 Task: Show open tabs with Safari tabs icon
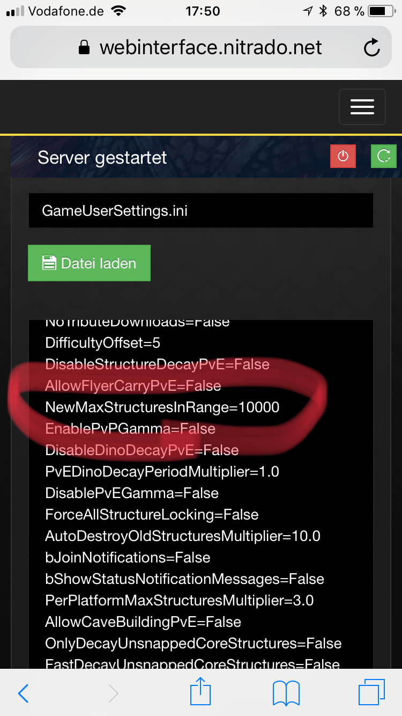coord(371,692)
